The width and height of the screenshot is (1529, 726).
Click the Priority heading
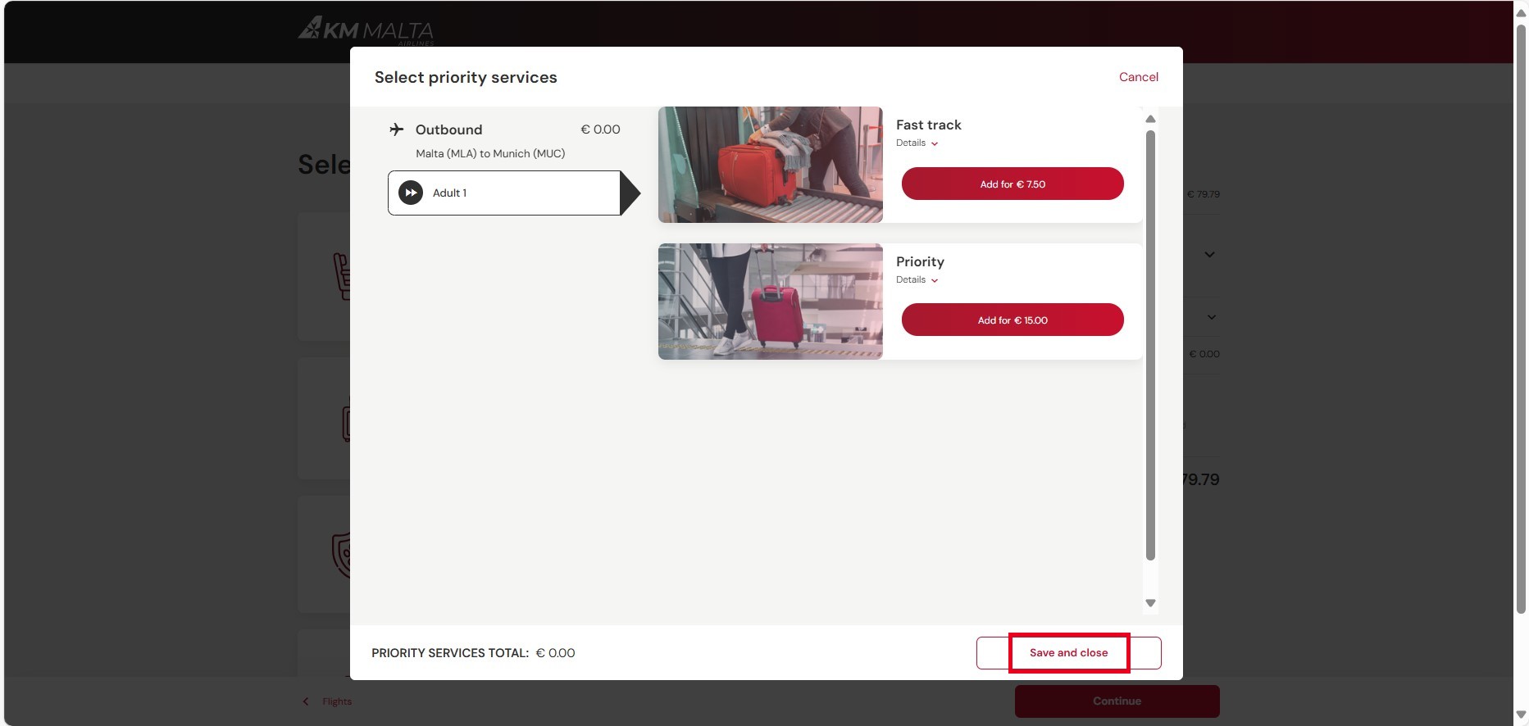tap(920, 261)
